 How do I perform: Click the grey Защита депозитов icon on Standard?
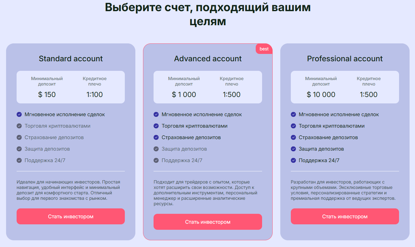(x=19, y=149)
